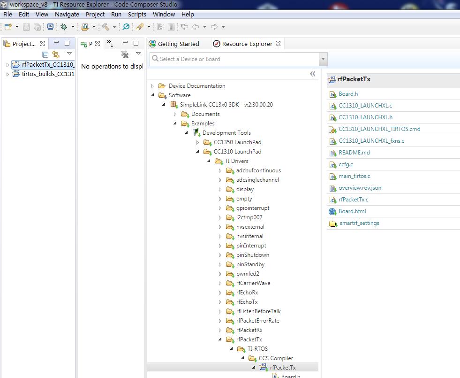Expand the Documents folder

[x=175, y=114]
